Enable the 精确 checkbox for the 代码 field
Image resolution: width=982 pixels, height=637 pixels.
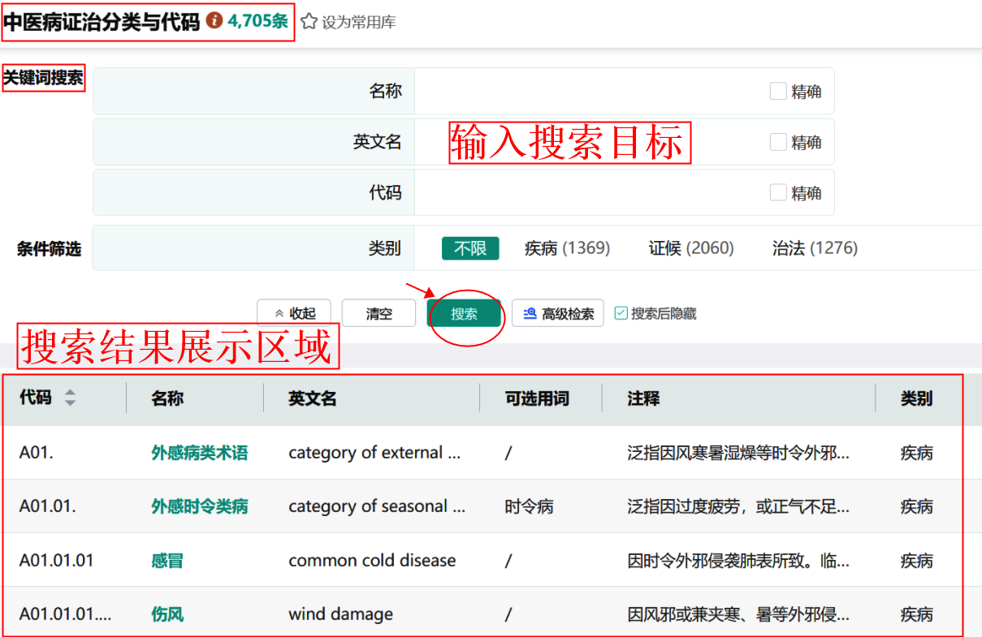point(778,192)
